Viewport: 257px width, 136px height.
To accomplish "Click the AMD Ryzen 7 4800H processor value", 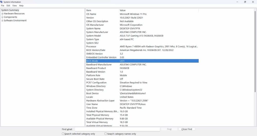I will (x=159, y=47).
